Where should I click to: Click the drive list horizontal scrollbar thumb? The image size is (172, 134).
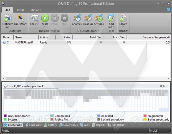pos(47,78)
